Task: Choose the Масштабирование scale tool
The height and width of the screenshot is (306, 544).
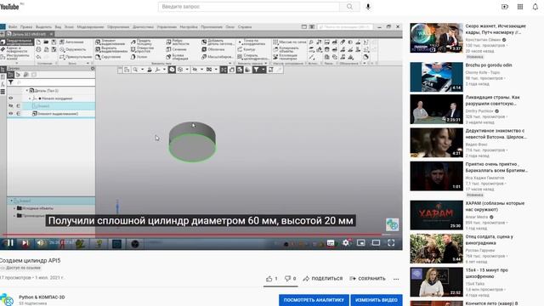Action: coord(218,57)
